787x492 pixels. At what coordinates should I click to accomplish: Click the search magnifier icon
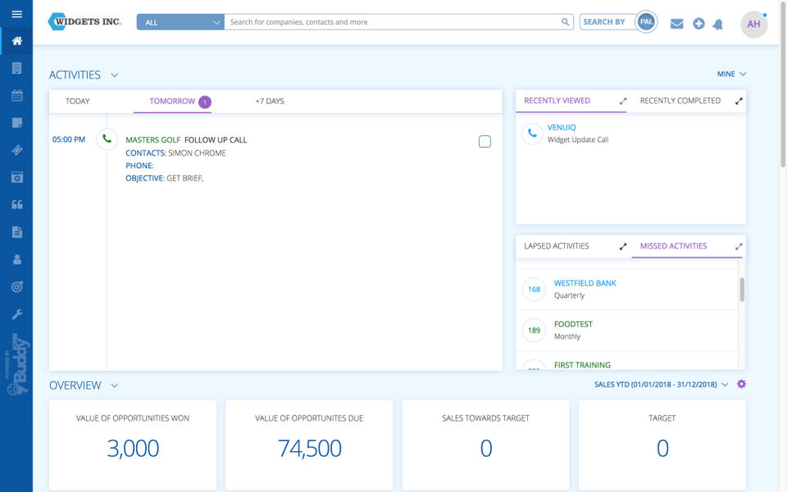pyautogui.click(x=565, y=22)
